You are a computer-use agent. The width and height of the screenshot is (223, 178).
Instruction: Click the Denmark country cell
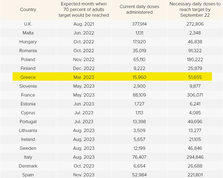pos(28,166)
